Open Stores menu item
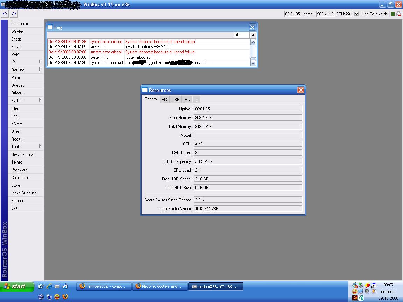This screenshot has width=403, height=302. point(26,185)
